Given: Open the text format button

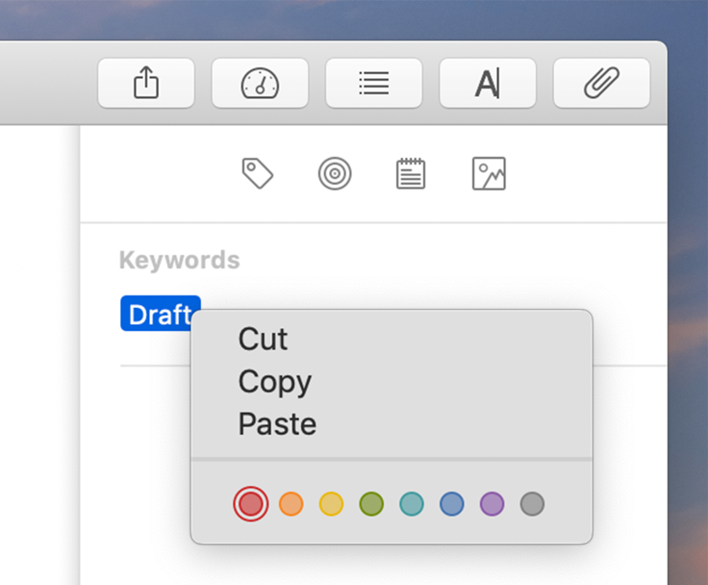Looking at the screenshot, I should click(x=488, y=83).
